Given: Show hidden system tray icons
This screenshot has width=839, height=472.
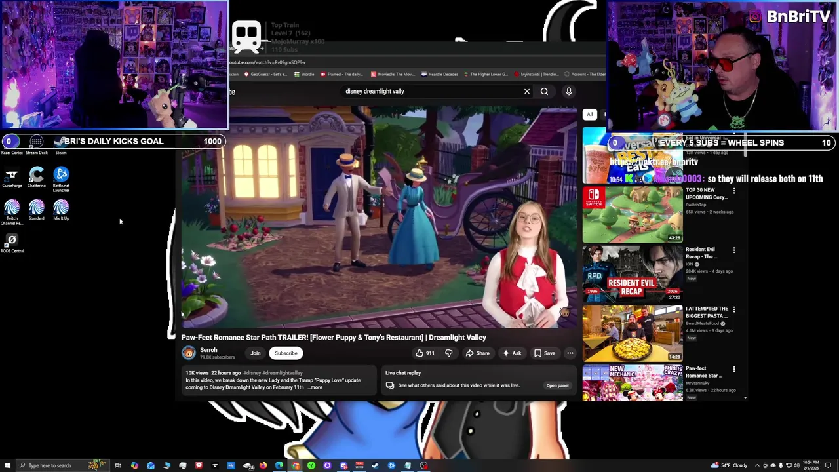Looking at the screenshot, I should (x=757, y=465).
